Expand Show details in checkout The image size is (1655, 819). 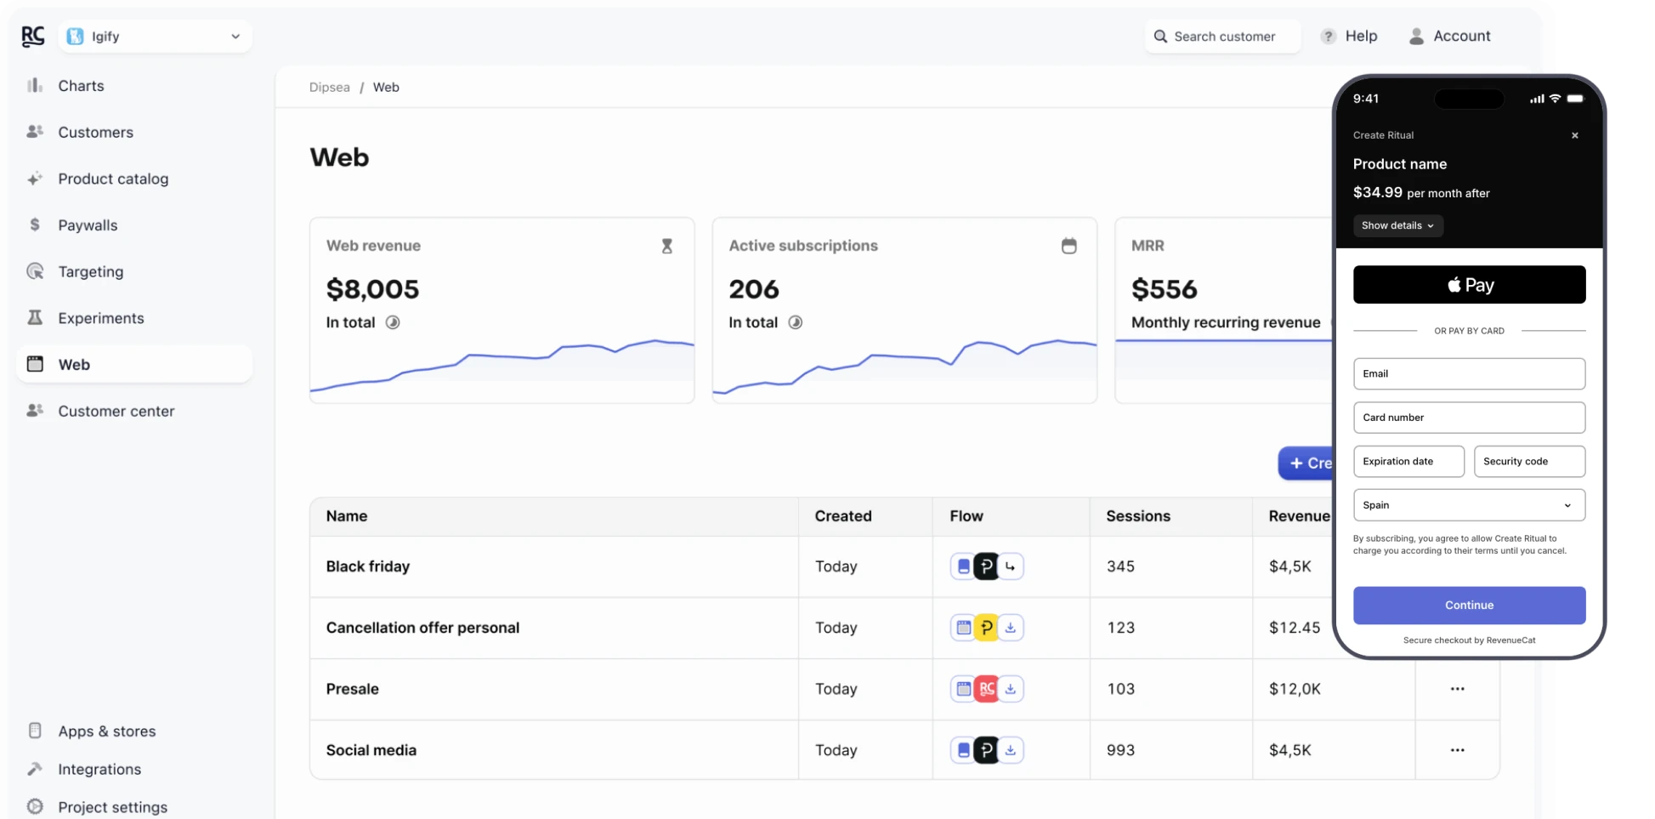click(x=1398, y=225)
